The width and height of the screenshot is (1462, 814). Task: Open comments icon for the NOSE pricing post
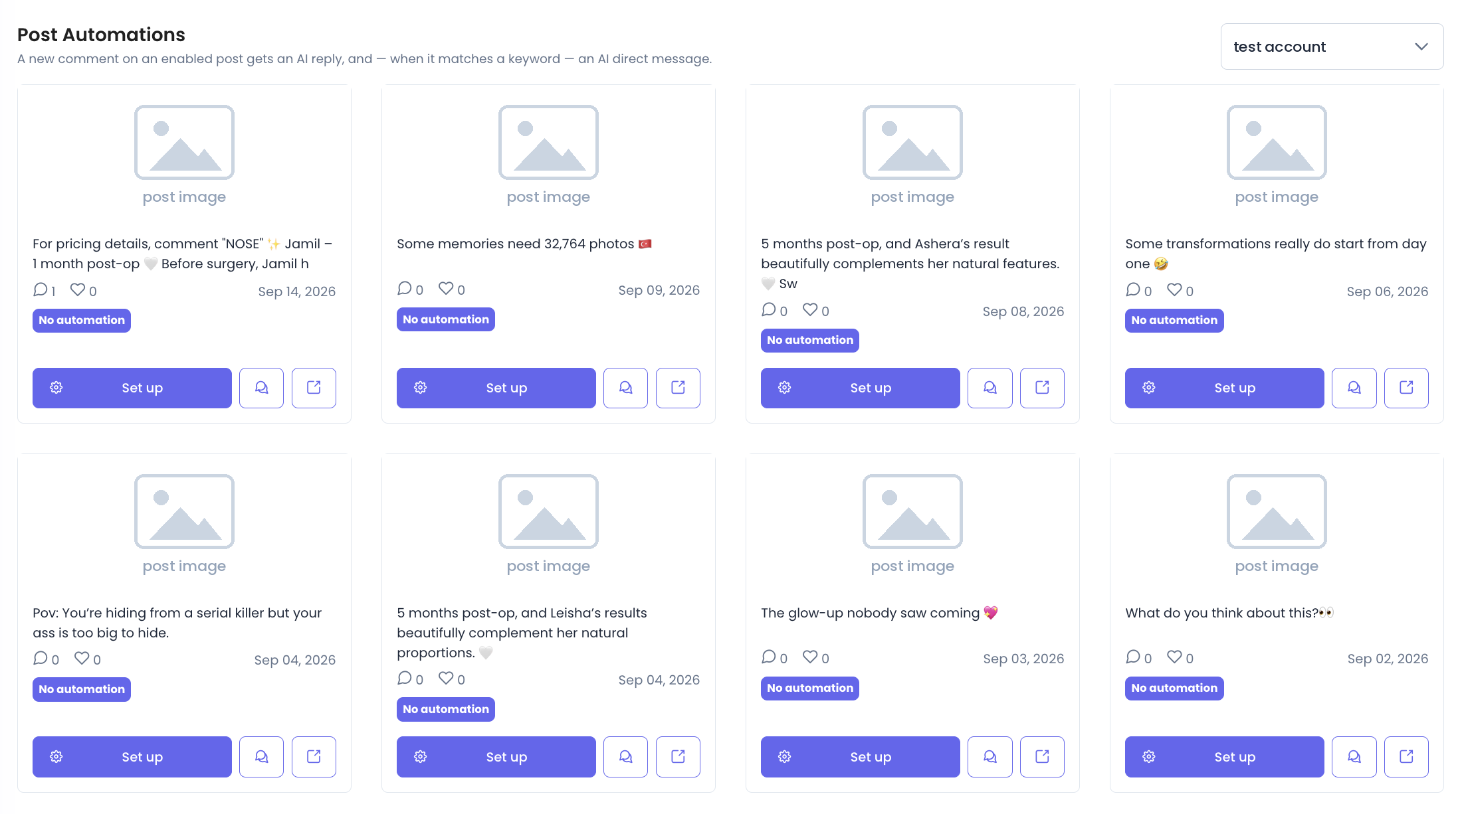pos(261,388)
